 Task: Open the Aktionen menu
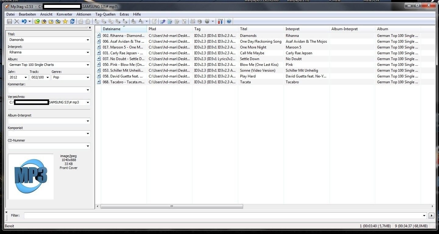click(84, 14)
